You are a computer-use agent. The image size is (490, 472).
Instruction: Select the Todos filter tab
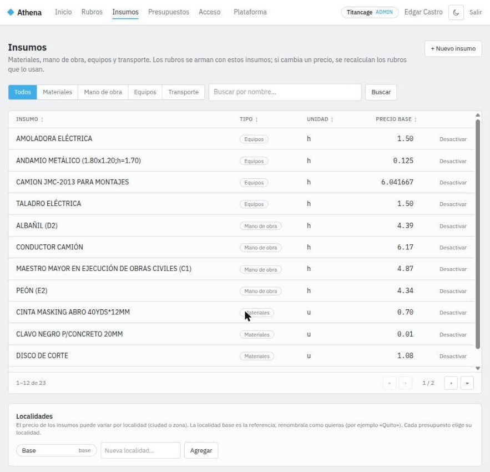point(23,92)
